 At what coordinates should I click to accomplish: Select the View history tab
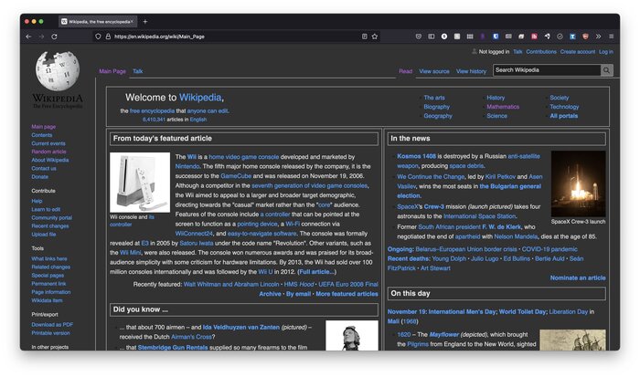tap(471, 71)
